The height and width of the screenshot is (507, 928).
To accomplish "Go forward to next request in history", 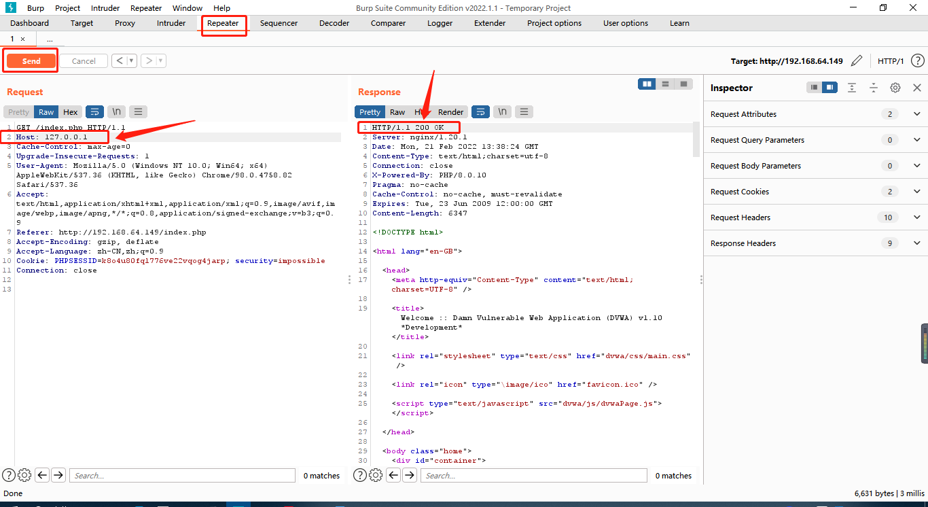I will (x=148, y=61).
